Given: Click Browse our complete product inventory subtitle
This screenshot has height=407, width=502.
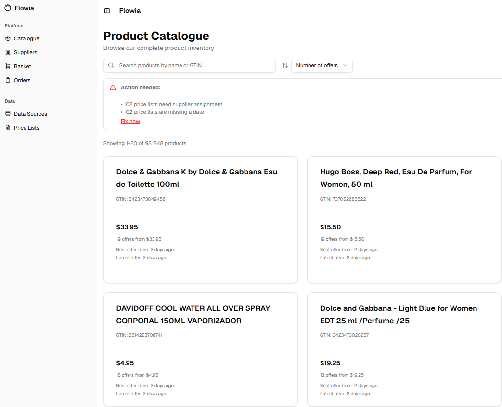Looking at the screenshot, I should (159, 48).
